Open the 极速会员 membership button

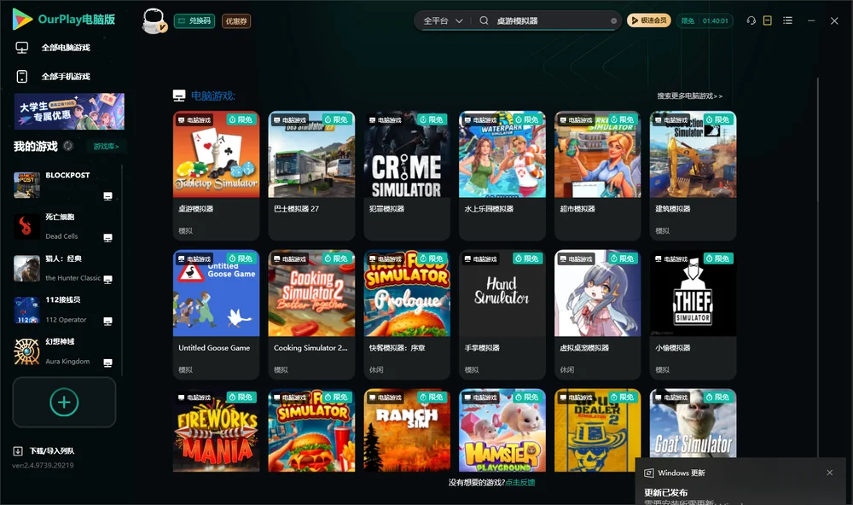[649, 20]
